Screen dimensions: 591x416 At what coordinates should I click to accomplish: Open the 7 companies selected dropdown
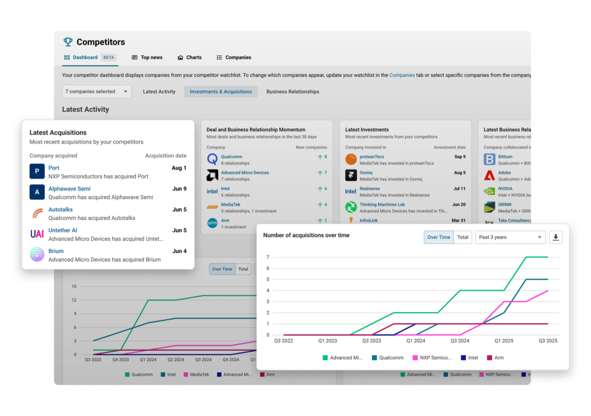click(96, 91)
